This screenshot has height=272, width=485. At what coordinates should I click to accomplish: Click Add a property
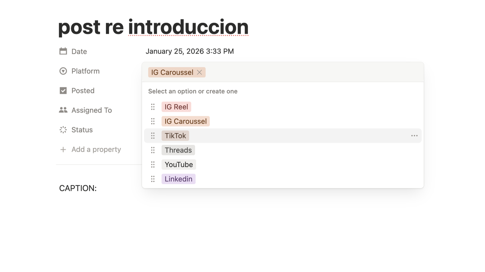pos(96,149)
